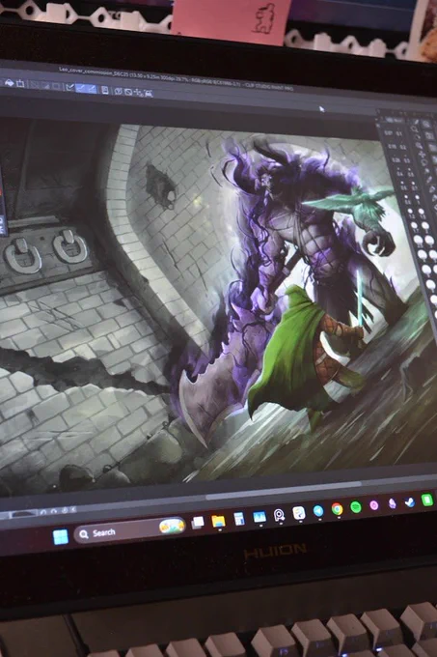Viewport: 437px width, 657px height.
Task: Open the Windows Start menu
Action: pyautogui.click(x=61, y=537)
